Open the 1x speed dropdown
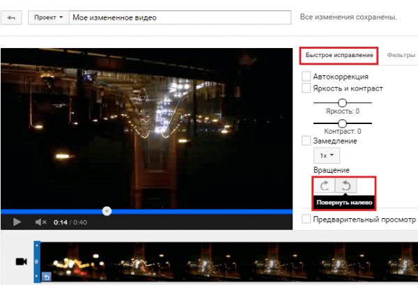418x285 pixels. point(327,155)
